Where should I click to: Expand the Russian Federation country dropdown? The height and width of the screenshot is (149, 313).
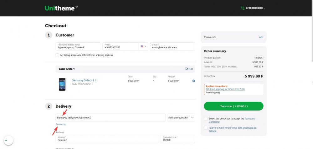[181, 118]
